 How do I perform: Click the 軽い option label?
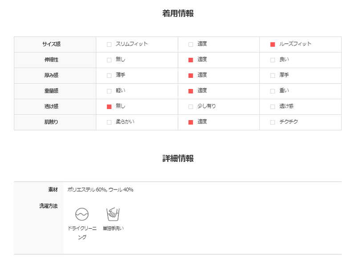click(121, 91)
